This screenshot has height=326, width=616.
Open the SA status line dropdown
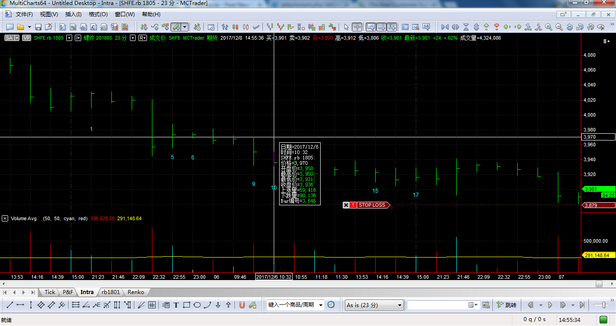[x=17, y=38]
